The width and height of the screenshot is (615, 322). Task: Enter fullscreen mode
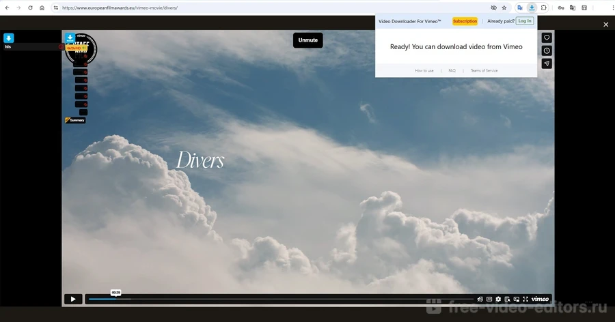point(525,299)
